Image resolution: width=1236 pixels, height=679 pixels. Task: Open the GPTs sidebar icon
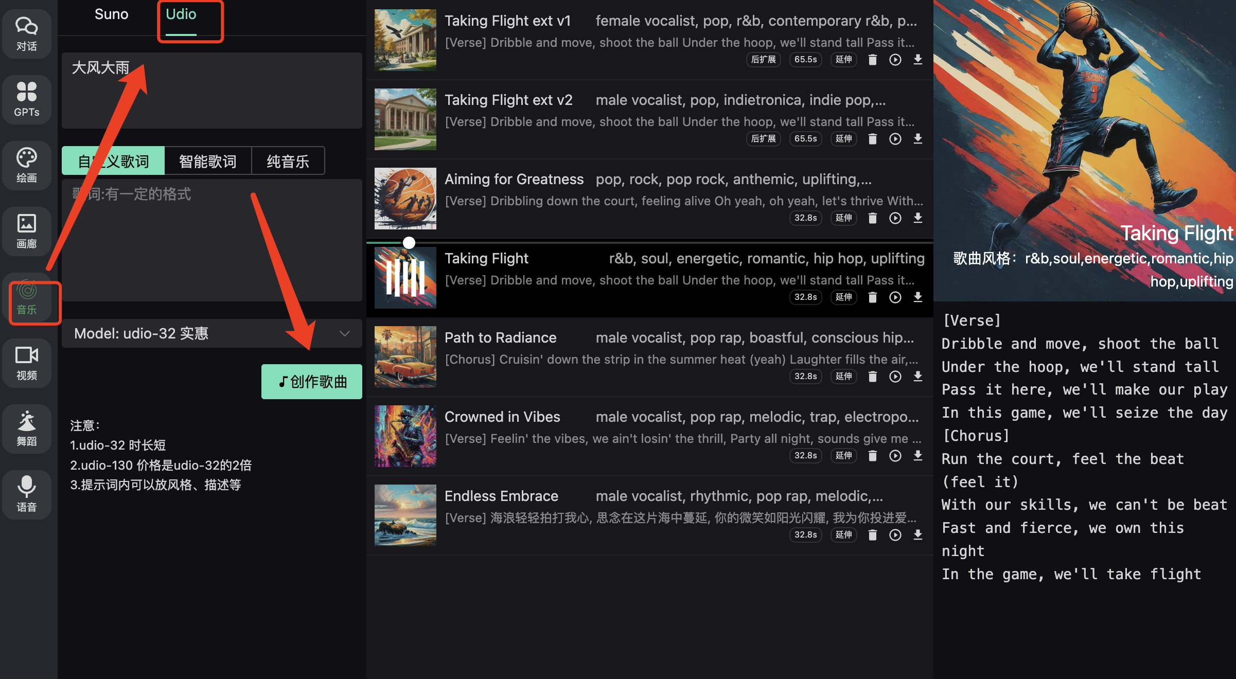pyautogui.click(x=27, y=99)
